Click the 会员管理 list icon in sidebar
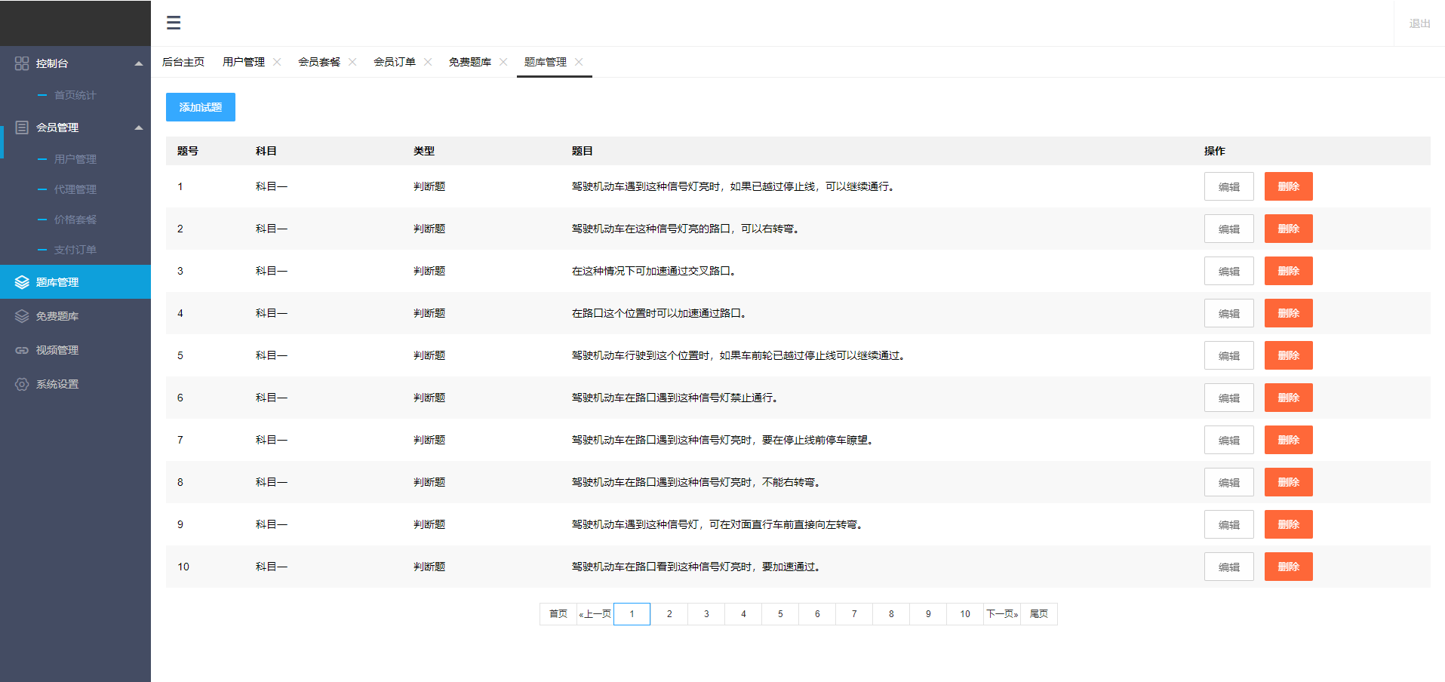Viewport: 1445px width, 682px height. click(x=22, y=127)
